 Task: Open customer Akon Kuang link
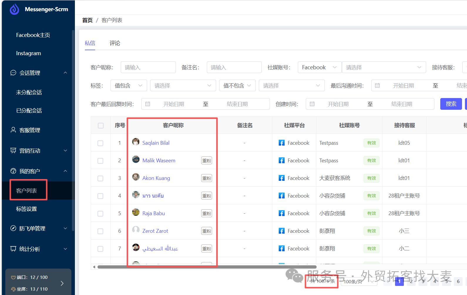[x=156, y=178]
